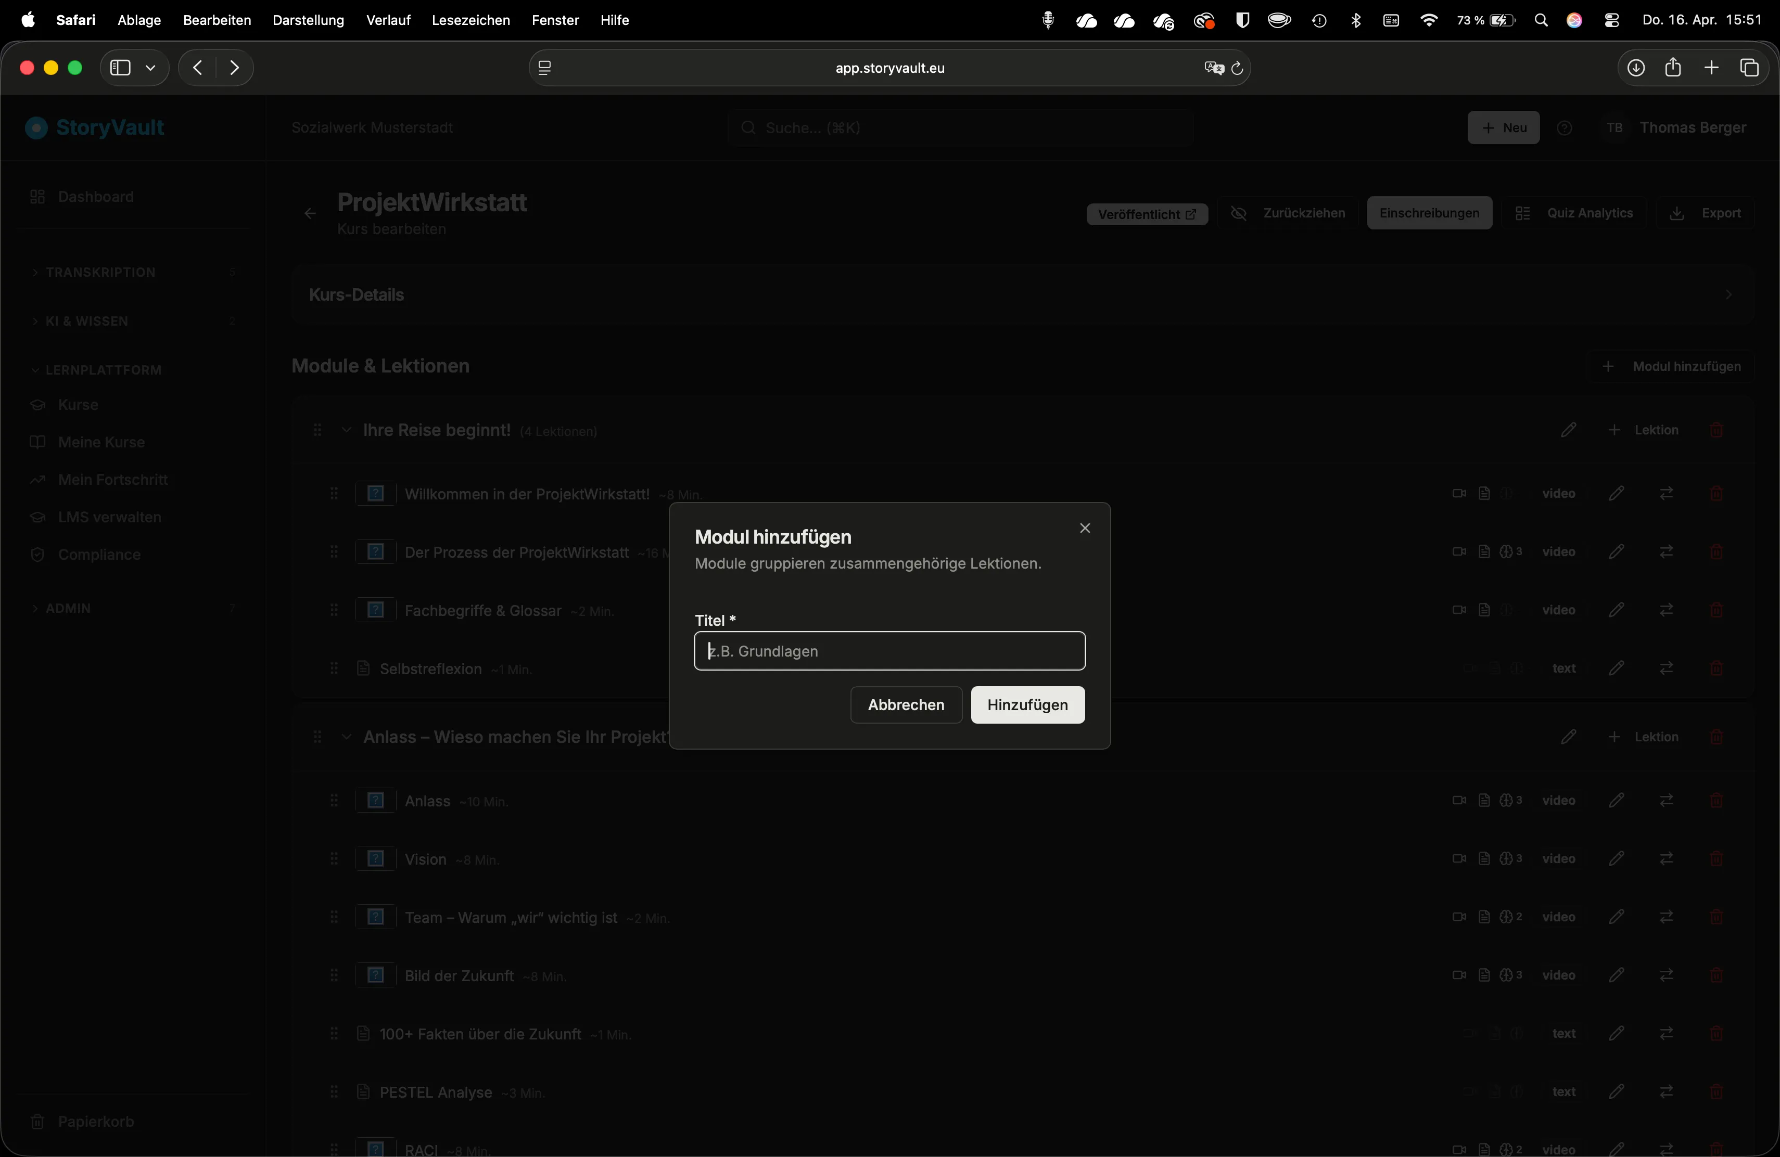Open Safari share icon

pos(1673,68)
